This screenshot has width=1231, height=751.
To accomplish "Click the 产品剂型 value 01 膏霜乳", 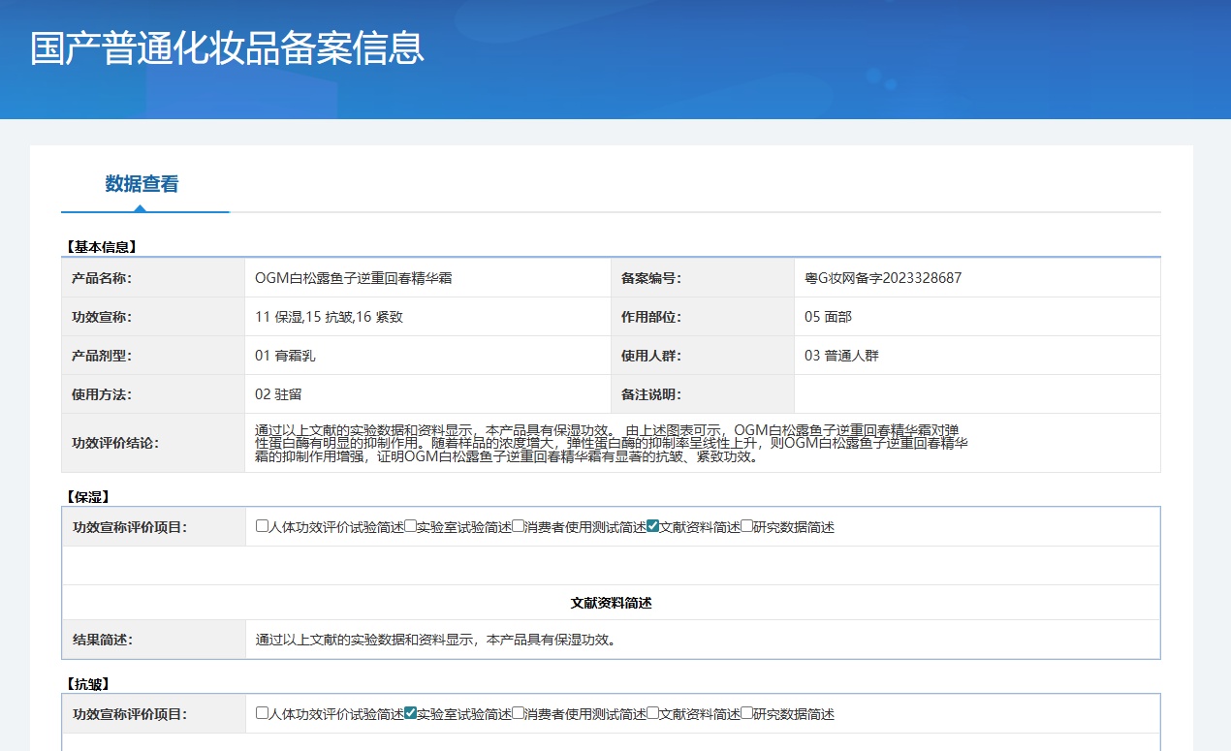I will (285, 356).
